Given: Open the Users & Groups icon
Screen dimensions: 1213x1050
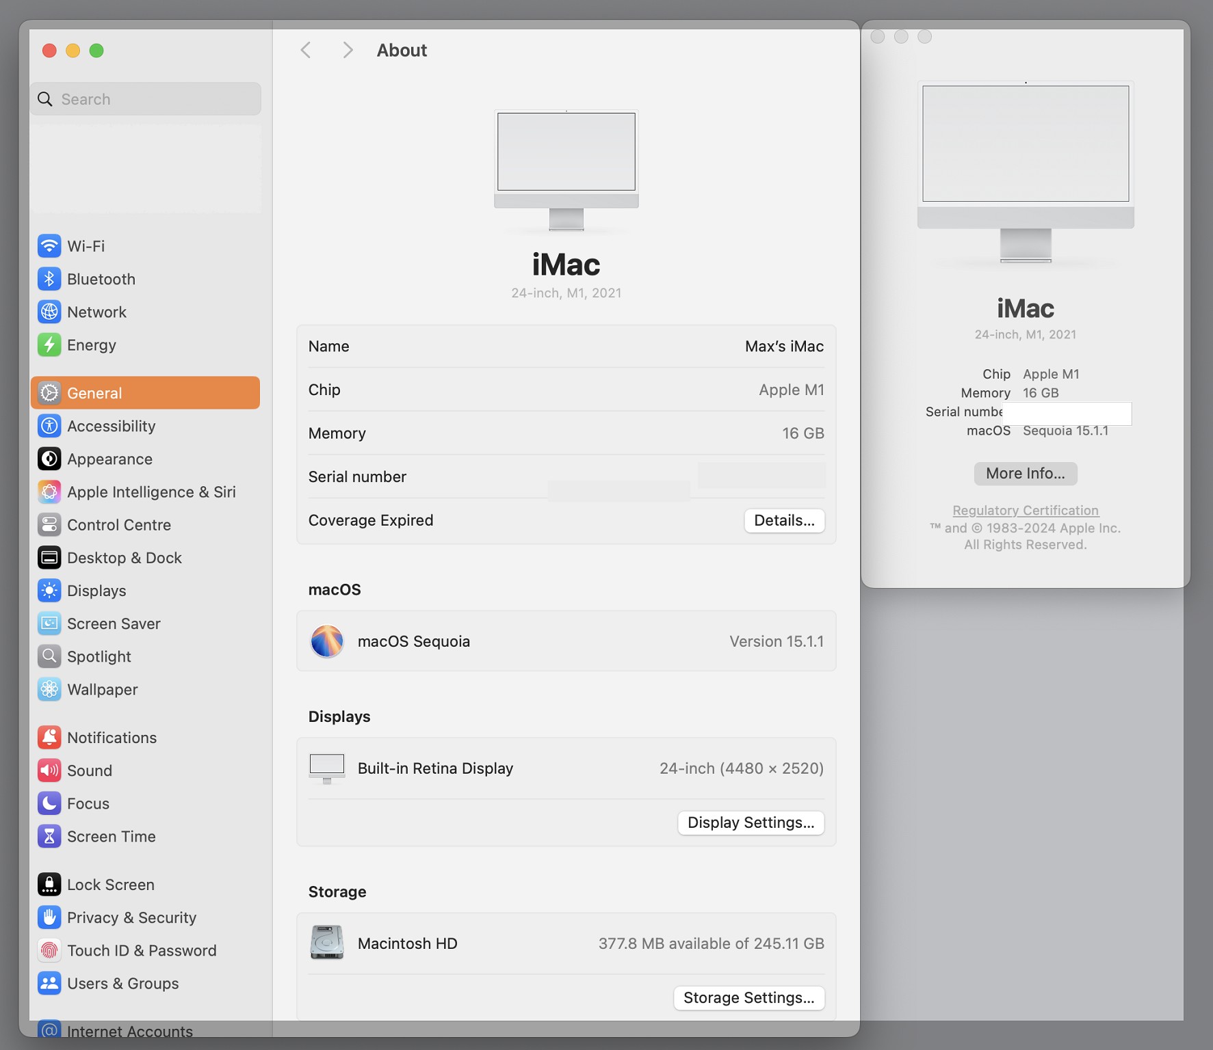Looking at the screenshot, I should tap(49, 983).
